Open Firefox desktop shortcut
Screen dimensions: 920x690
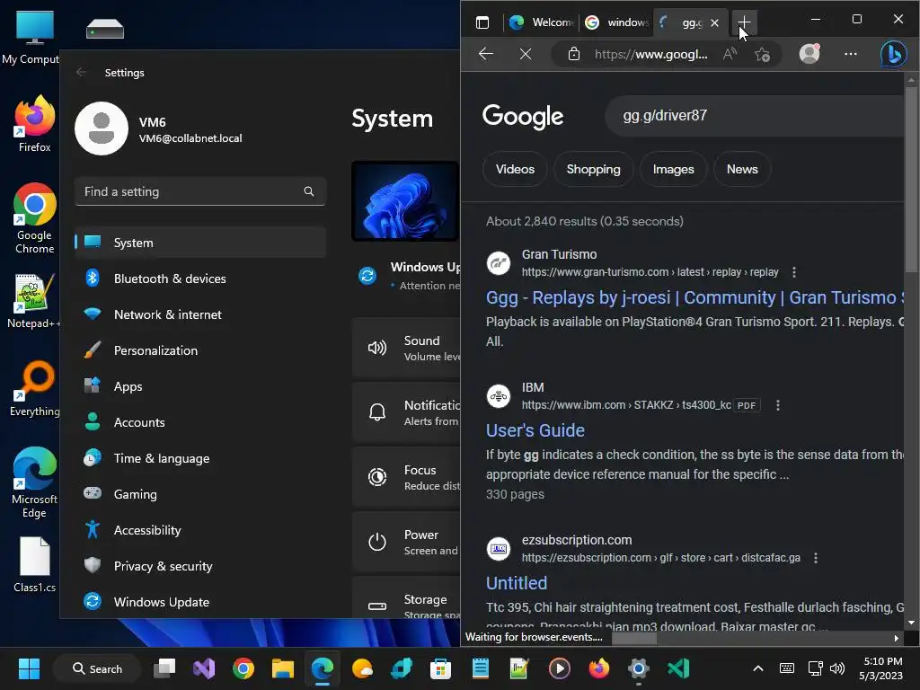35,124
